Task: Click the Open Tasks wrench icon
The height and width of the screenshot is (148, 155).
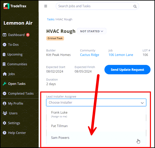Action: [5, 84]
